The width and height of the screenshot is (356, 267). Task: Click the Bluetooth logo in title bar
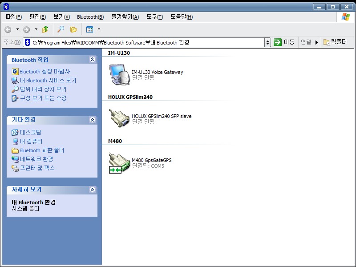(6, 7)
